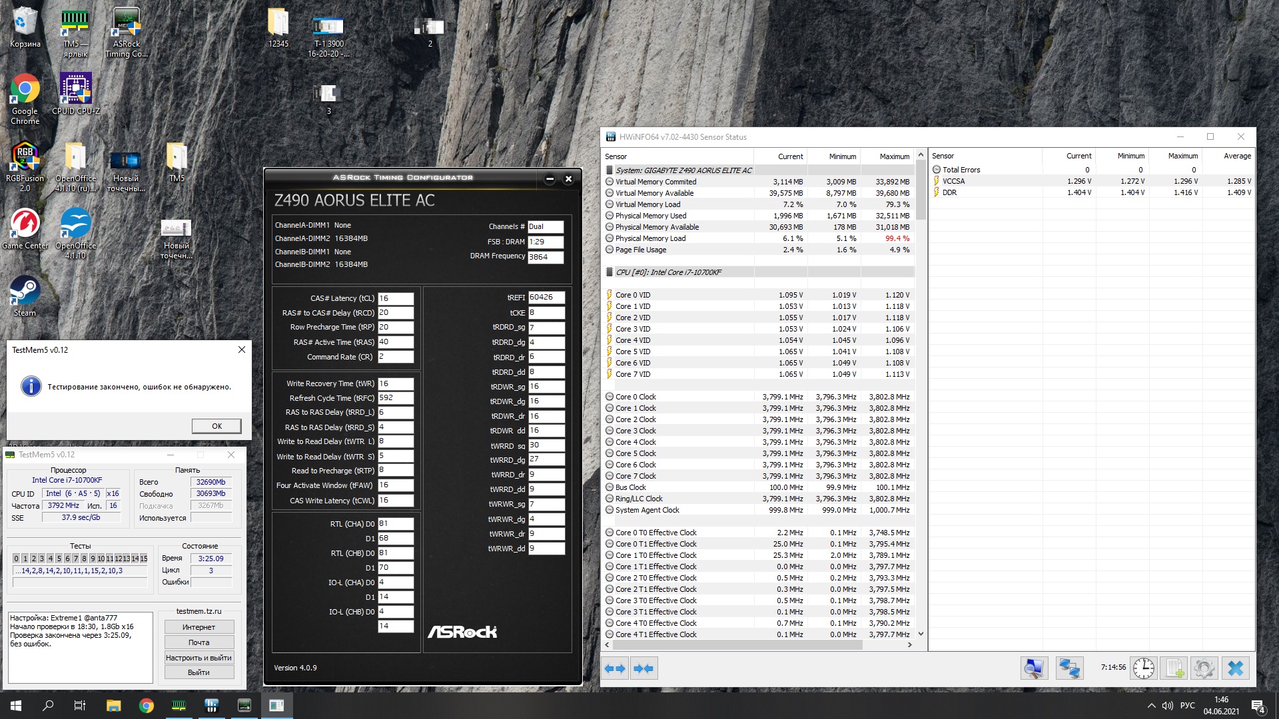This screenshot has width=1279, height=719.
Task: Click TestMem5 Выйти button
Action: click(199, 672)
